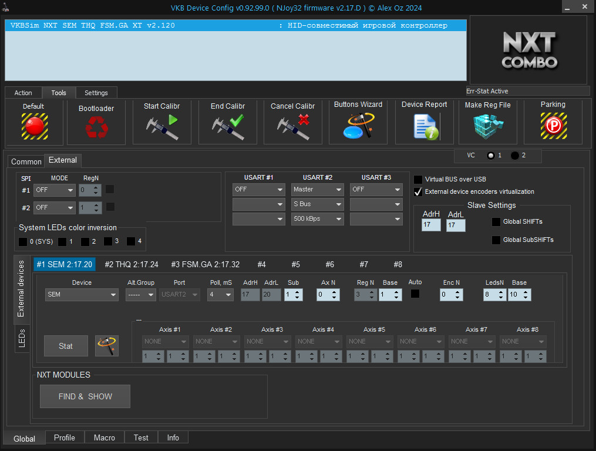Click the magic wand icon beside Stat
Screen dimensions: 596x451
click(x=107, y=346)
